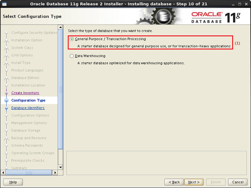
Task: Click the Install Type step
Action: [21, 63]
